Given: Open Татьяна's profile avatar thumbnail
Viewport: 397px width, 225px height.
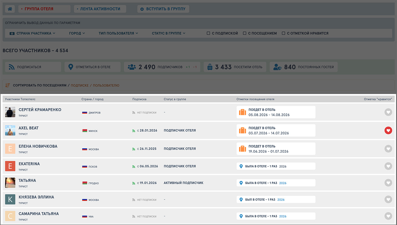Looking at the screenshot, I should [10, 183].
